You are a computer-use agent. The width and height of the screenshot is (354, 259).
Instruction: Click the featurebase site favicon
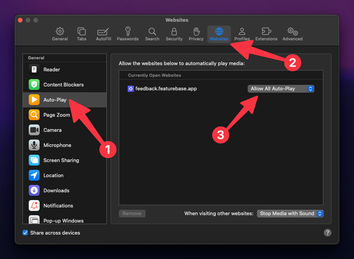click(131, 89)
